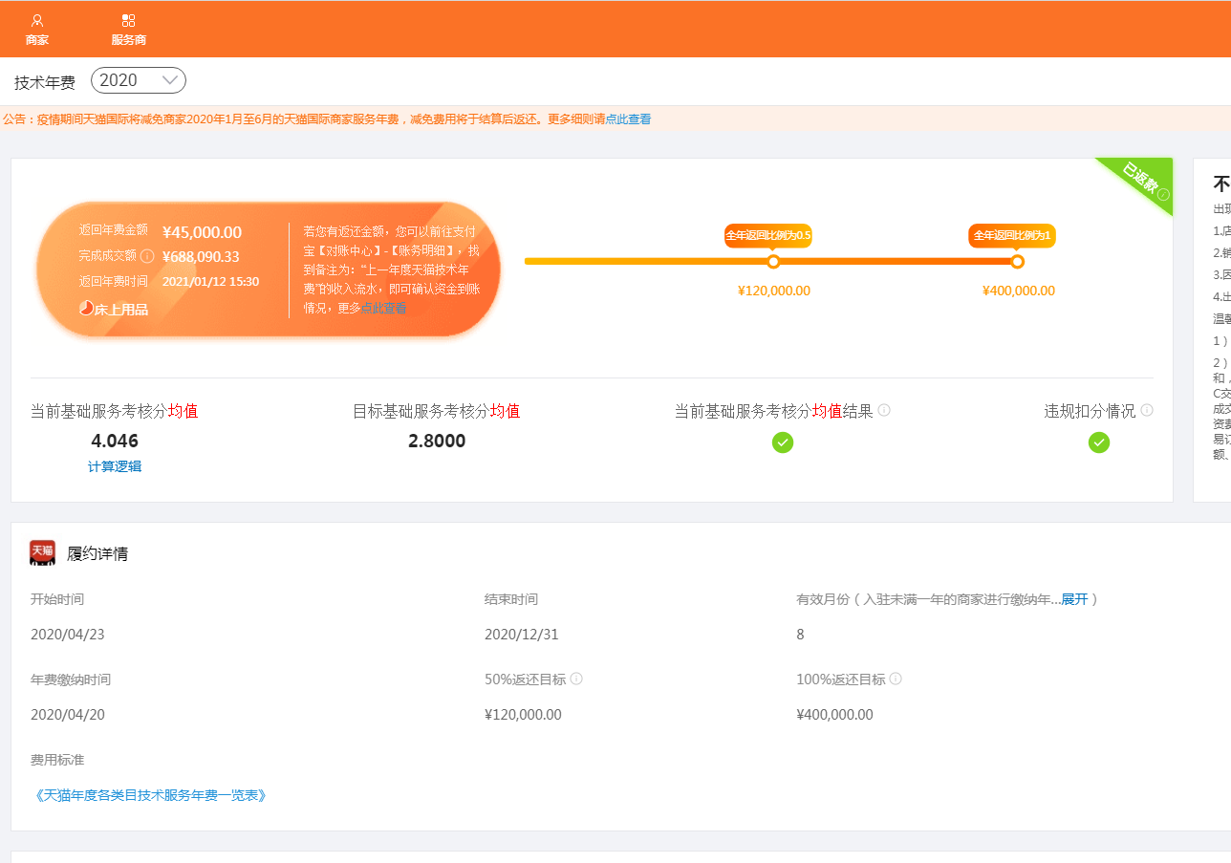Open 点此查看 link inside orange card

point(383,308)
